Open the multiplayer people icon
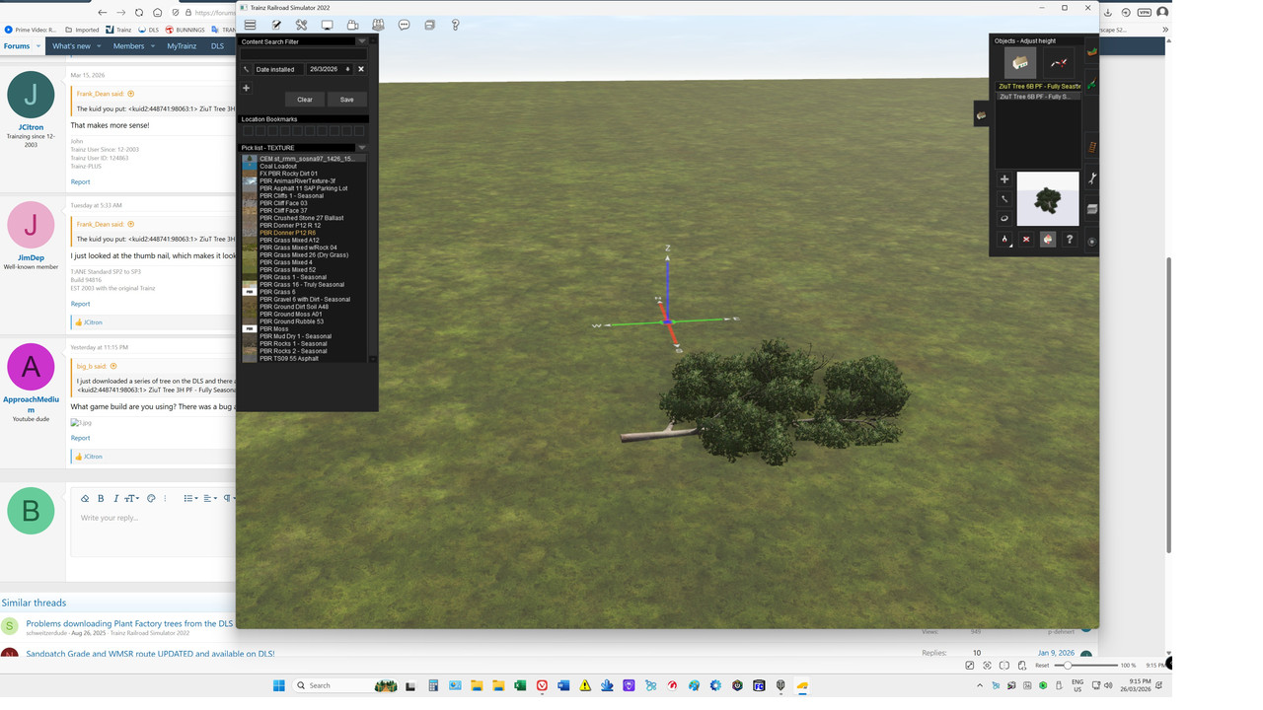The width and height of the screenshot is (1263, 710). tap(378, 25)
